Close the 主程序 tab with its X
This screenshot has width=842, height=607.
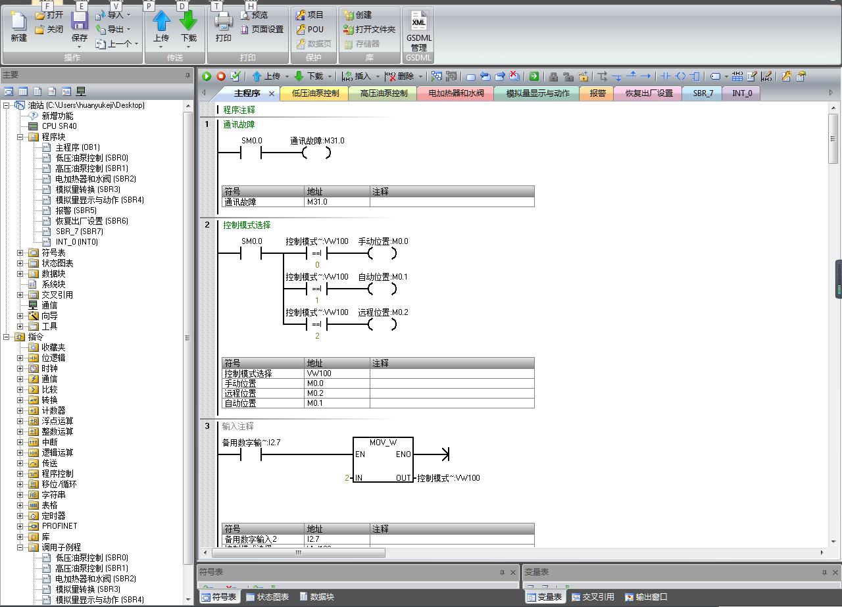tap(272, 93)
